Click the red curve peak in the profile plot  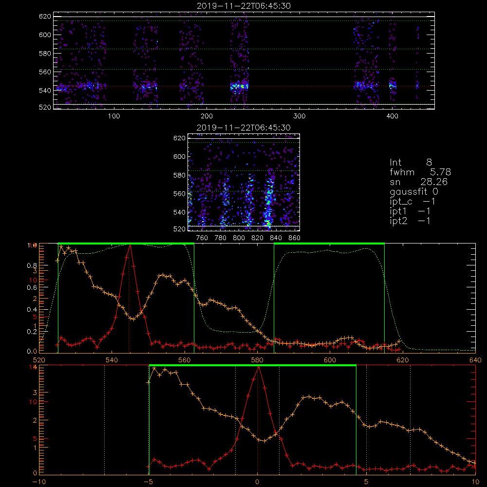click(x=130, y=245)
